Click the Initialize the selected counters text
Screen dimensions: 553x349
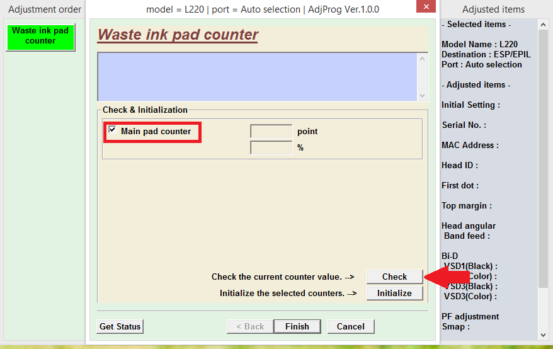tap(288, 293)
